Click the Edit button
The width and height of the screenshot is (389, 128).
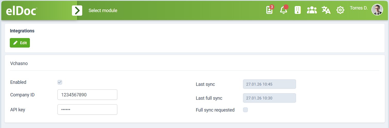pyautogui.click(x=20, y=43)
